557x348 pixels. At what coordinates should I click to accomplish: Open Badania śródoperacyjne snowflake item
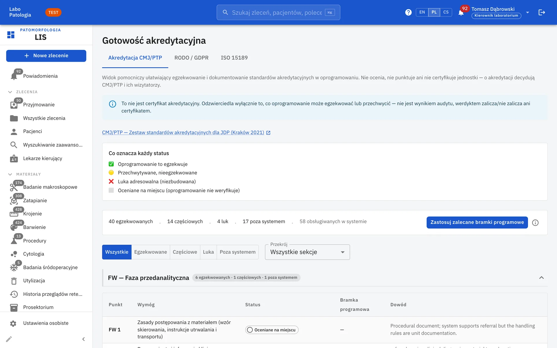pos(46,267)
